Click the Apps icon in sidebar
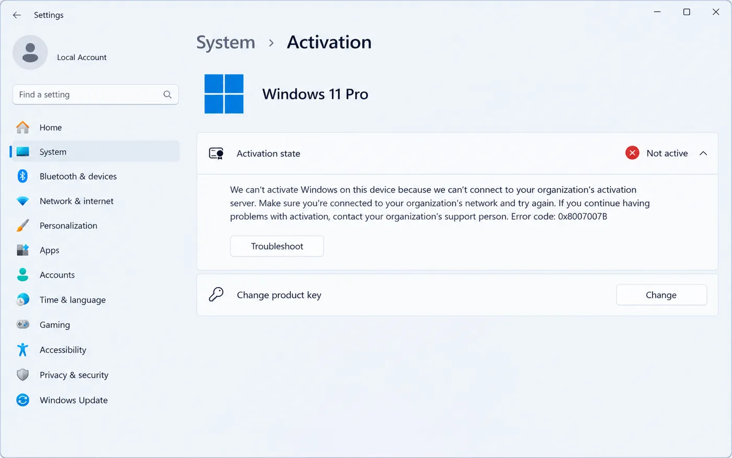 (x=22, y=250)
